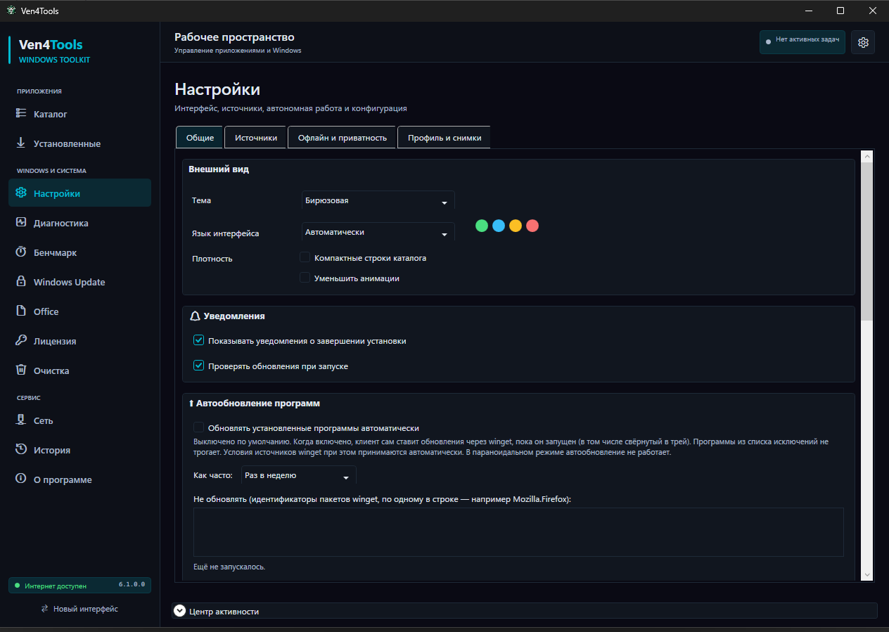Uncheck Показывать уведомления о завершении установки
Image resolution: width=889 pixels, height=632 pixels.
[198, 341]
